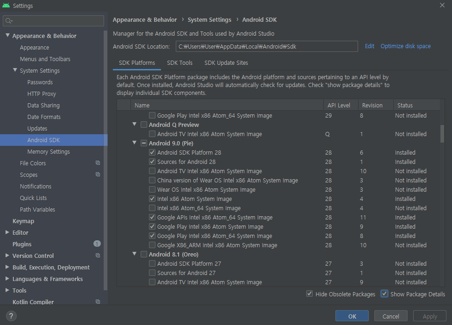Viewport: 452px width, 325px height.
Task: Click the Apply button
Action: click(x=430, y=316)
